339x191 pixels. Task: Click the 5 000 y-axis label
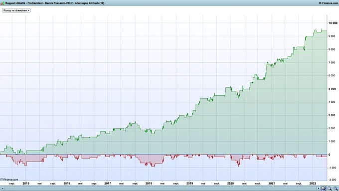click(332, 89)
